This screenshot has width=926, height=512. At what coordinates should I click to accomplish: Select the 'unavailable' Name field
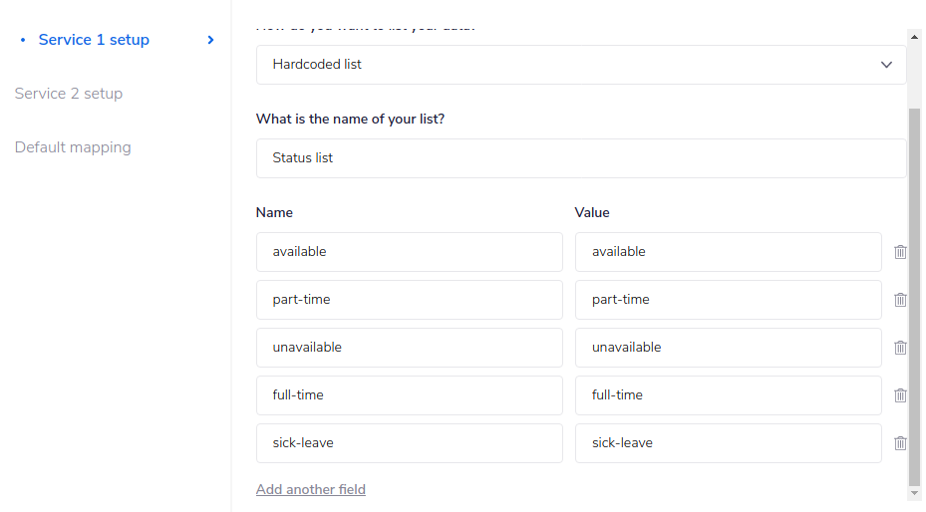[x=409, y=348]
